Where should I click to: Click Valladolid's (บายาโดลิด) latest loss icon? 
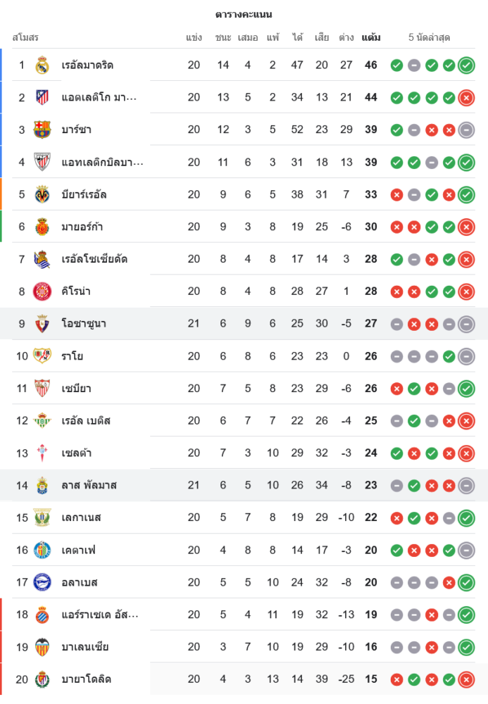(x=465, y=679)
